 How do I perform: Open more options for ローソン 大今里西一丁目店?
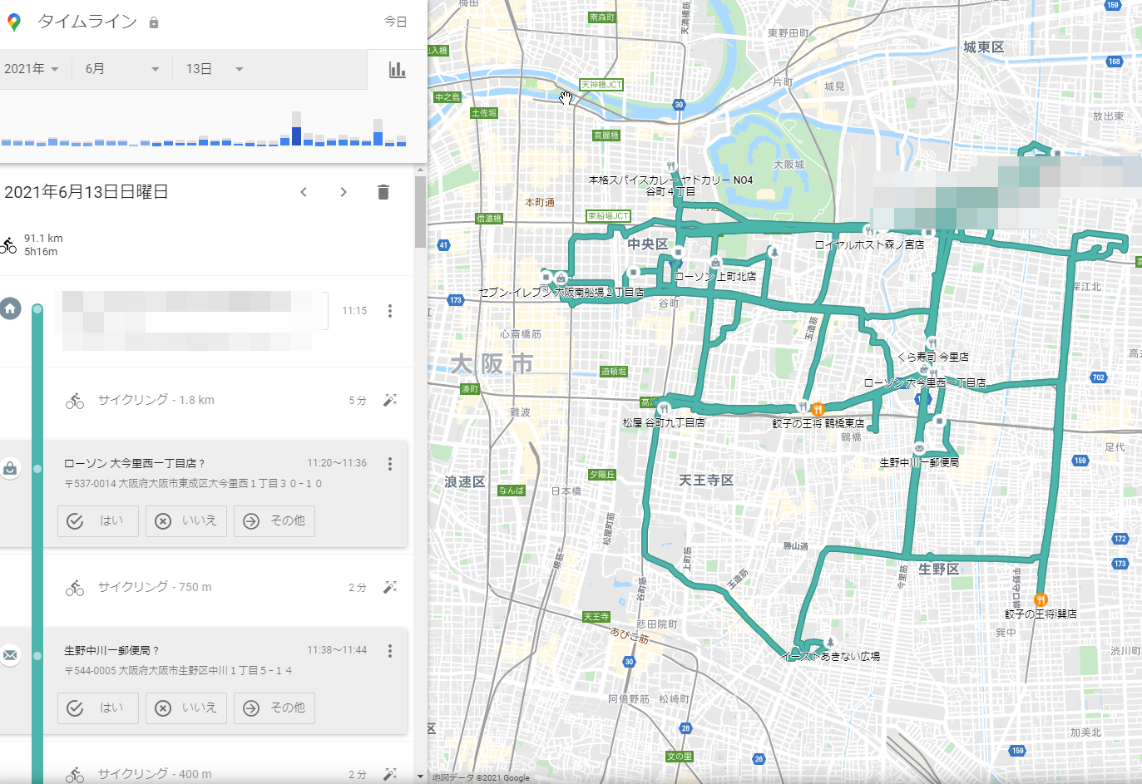pos(389,464)
